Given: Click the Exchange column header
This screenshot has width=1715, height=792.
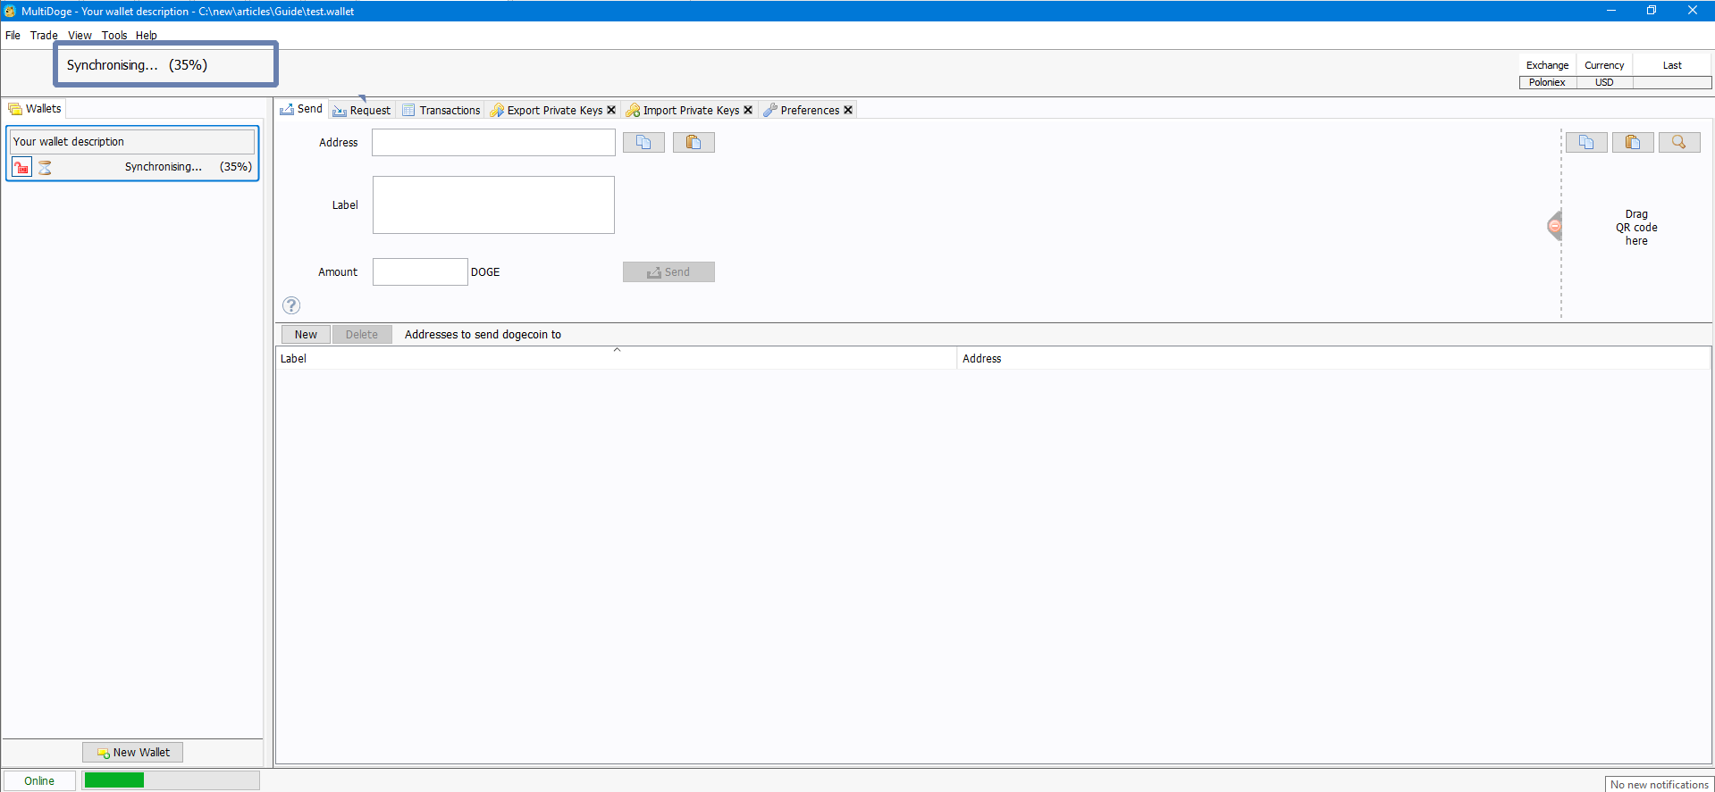Looking at the screenshot, I should (x=1547, y=65).
